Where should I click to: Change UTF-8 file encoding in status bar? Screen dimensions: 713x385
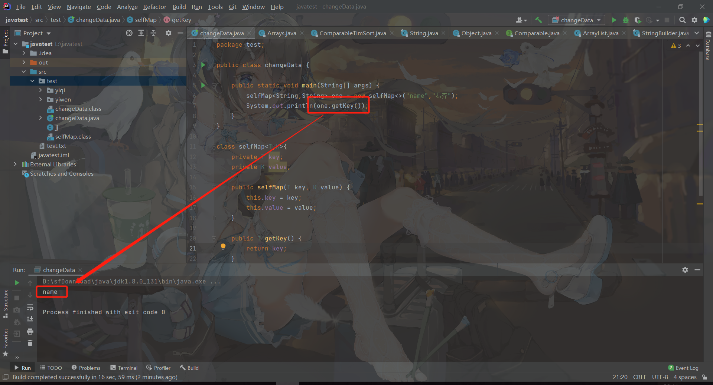point(660,377)
